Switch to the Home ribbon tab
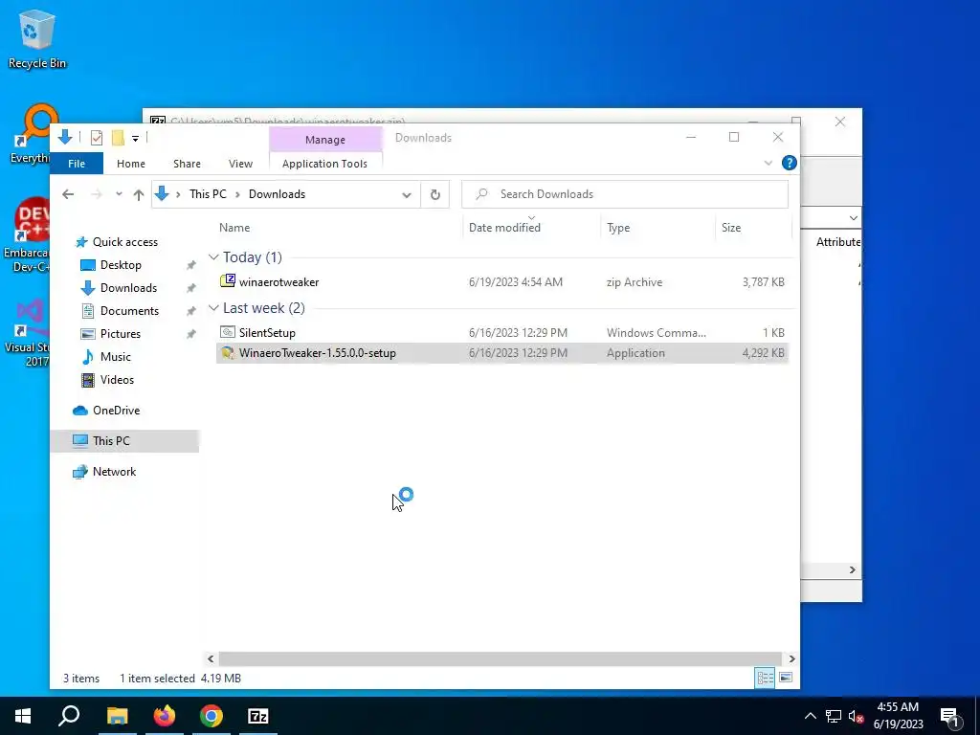980x735 pixels. pos(130,164)
